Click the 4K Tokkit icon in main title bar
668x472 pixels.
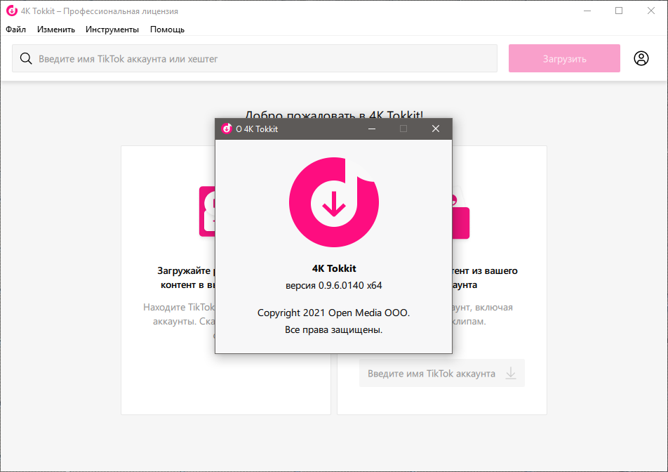[x=12, y=11]
